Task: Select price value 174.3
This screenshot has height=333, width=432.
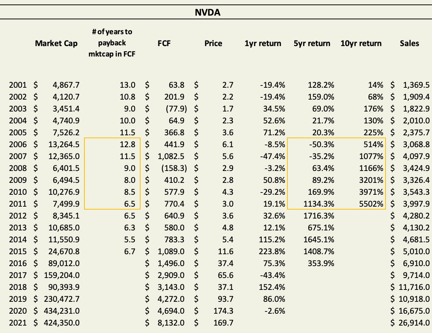Action: point(223,311)
